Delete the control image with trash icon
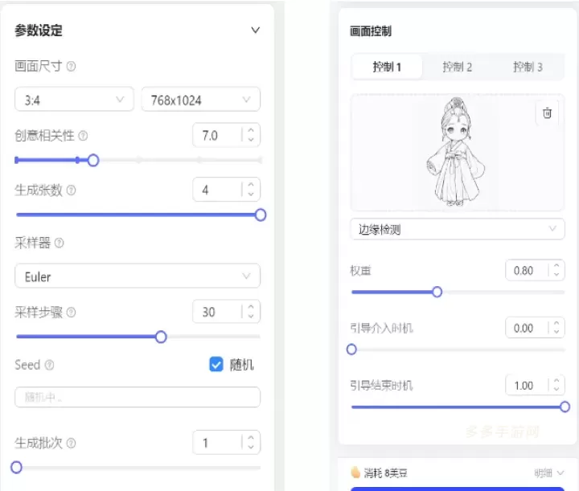This screenshot has width=579, height=491. 547,113
